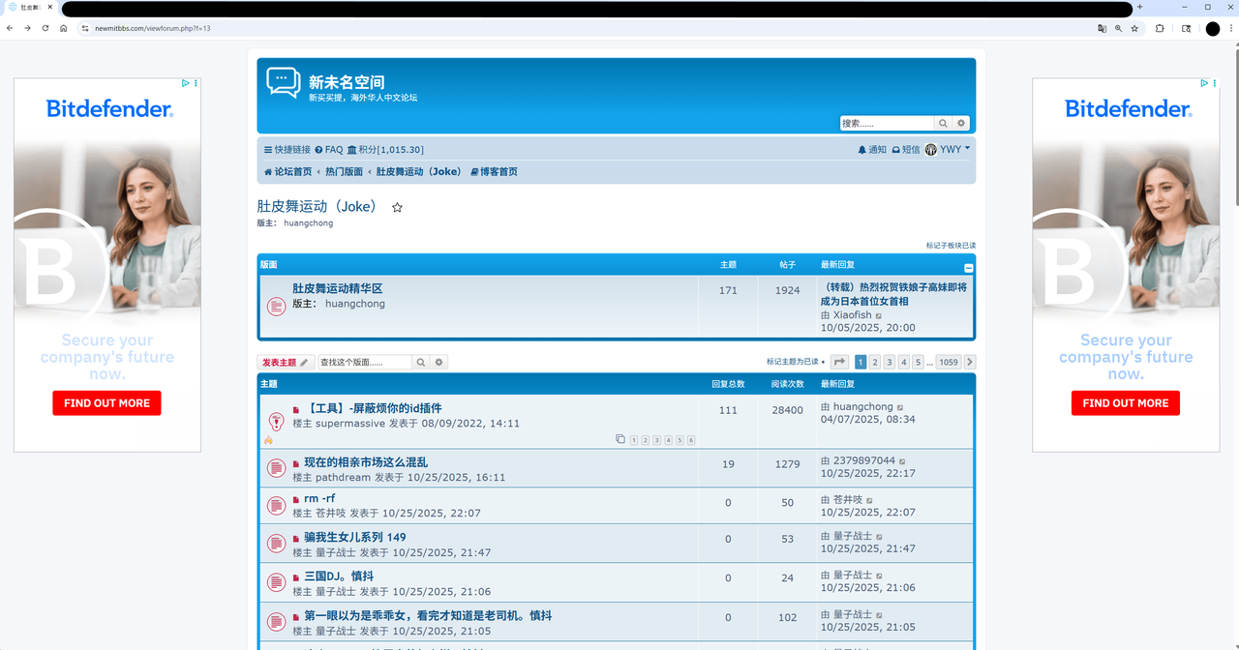View latest post icon beside huangchong in 【工具】 row

tap(900, 407)
